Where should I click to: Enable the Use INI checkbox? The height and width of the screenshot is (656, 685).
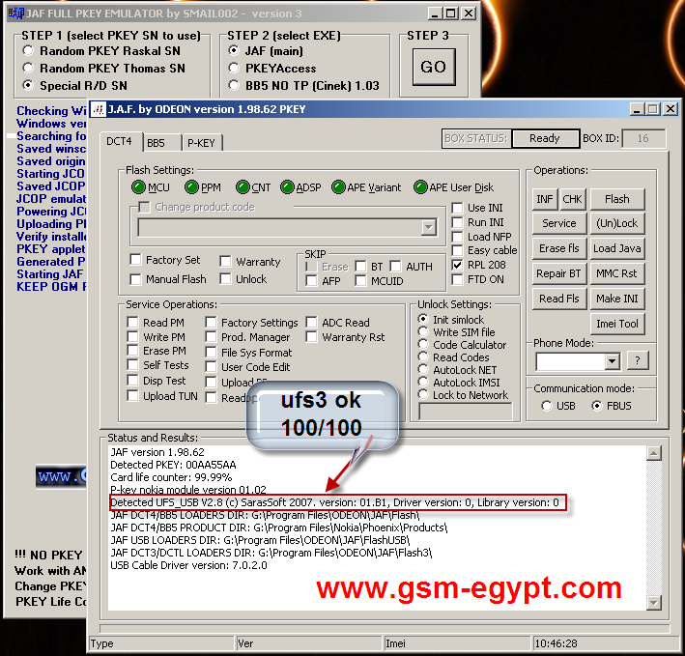coord(457,208)
